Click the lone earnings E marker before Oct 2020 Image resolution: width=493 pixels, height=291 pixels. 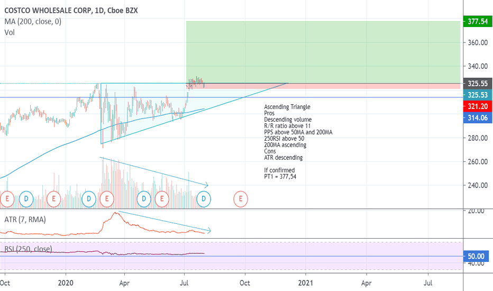coord(241,199)
